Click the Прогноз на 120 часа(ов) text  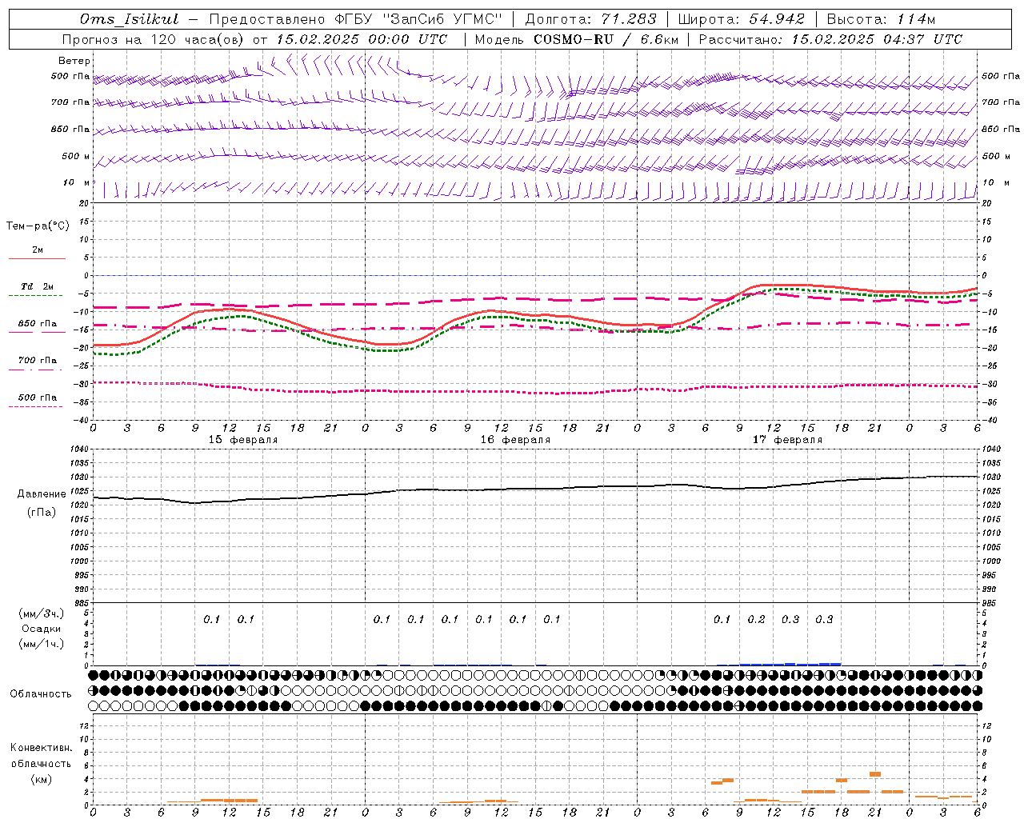coord(154,39)
